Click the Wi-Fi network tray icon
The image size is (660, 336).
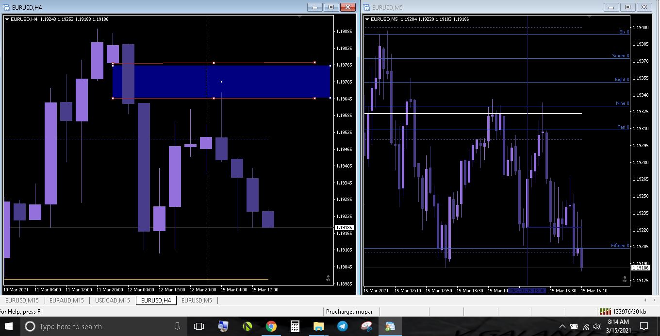(x=586, y=326)
